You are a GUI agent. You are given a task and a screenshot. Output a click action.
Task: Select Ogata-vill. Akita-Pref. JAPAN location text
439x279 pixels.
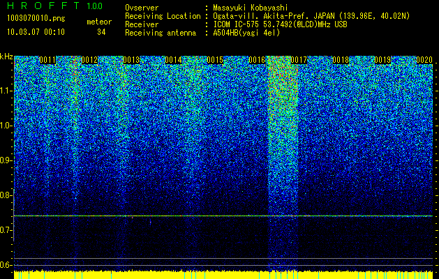coord(311,16)
